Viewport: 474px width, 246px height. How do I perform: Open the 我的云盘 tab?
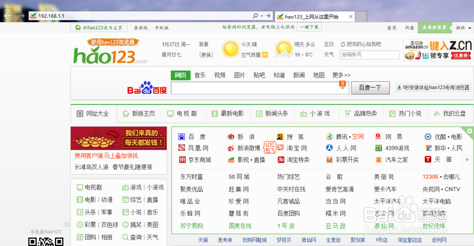point(450,114)
